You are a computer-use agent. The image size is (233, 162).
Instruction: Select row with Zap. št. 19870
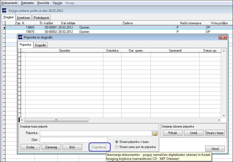pos(119,32)
